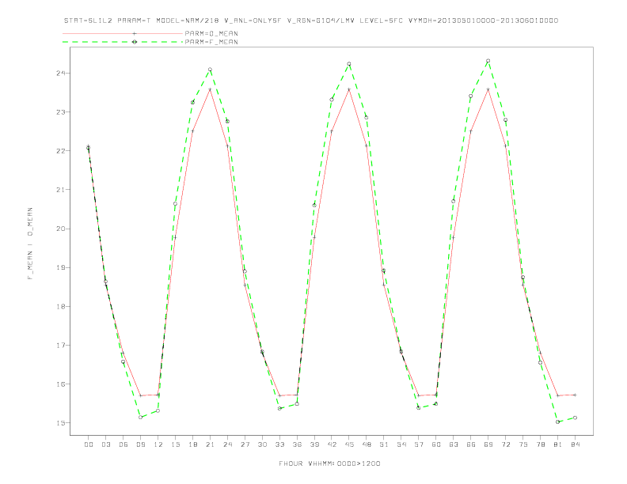Click y-axis tick label 19
This screenshot has width=627, height=484.
[x=61, y=267]
